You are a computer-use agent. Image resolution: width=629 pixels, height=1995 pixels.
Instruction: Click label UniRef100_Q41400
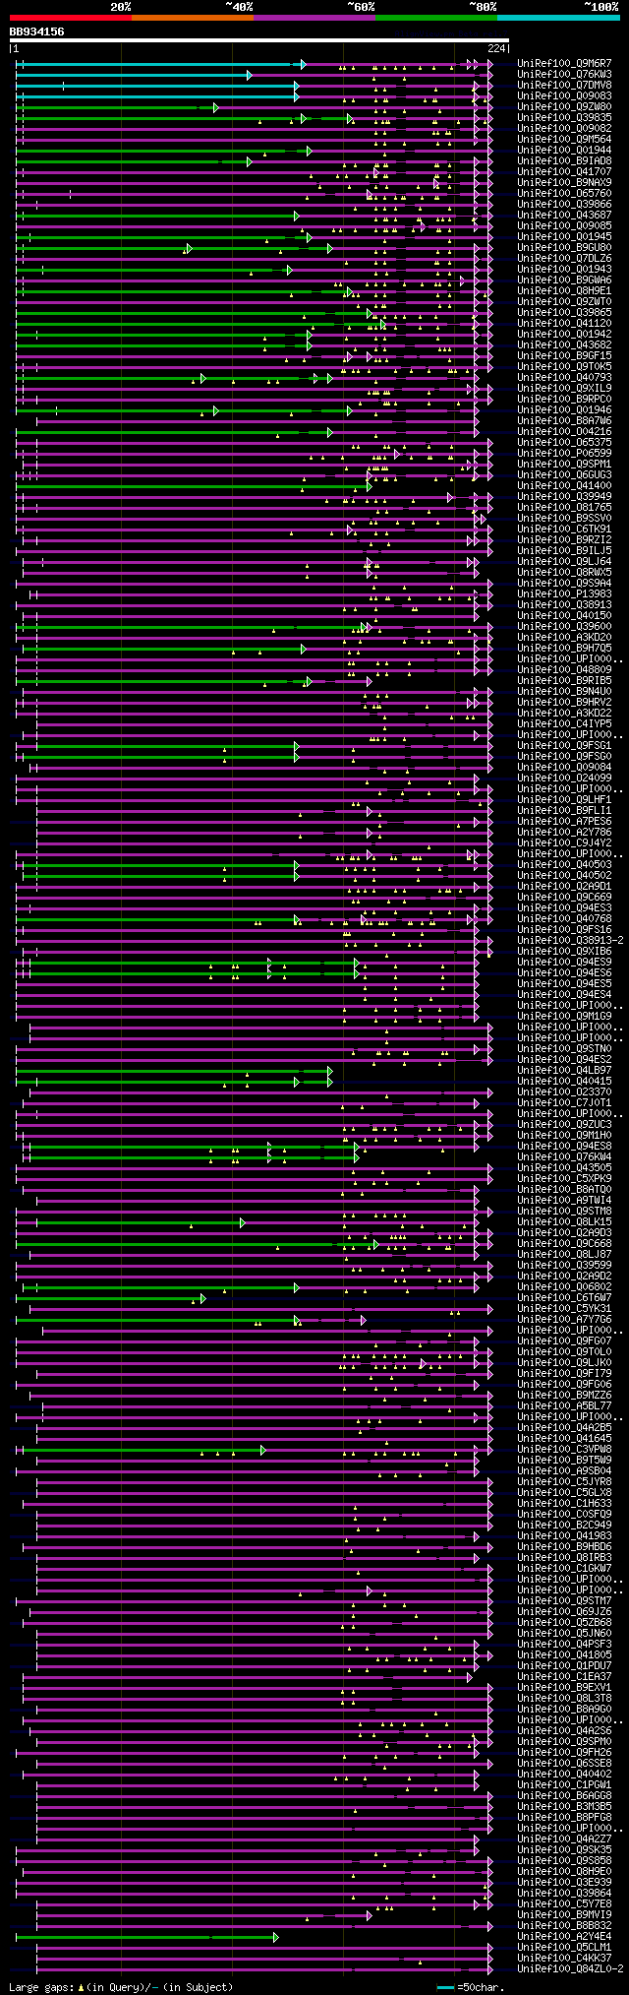click(564, 485)
